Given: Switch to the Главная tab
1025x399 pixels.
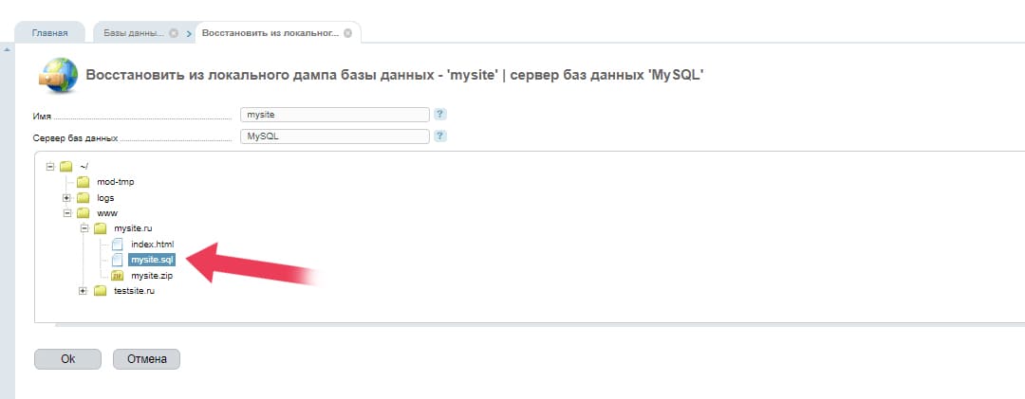Looking at the screenshot, I should point(50,32).
